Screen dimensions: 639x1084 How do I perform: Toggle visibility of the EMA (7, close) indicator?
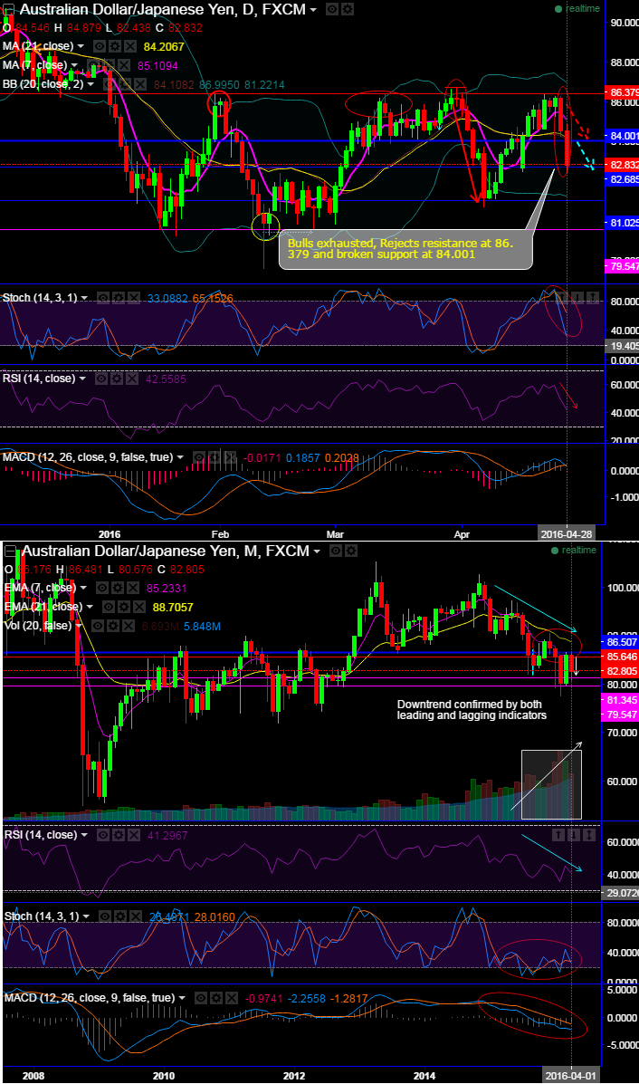(102, 588)
